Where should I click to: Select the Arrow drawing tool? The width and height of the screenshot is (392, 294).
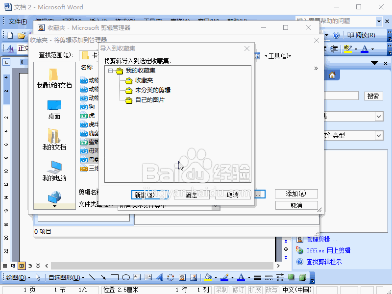tap(103, 277)
